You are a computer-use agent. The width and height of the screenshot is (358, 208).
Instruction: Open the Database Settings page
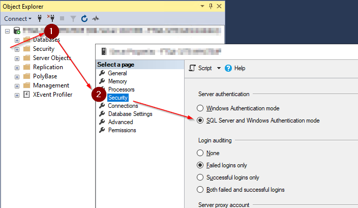(x=130, y=114)
